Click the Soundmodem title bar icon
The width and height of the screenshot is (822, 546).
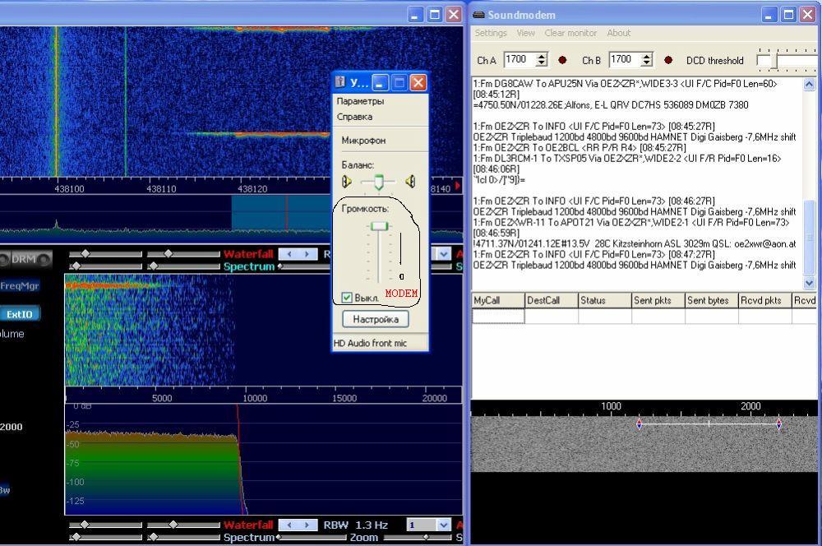pyautogui.click(x=478, y=15)
